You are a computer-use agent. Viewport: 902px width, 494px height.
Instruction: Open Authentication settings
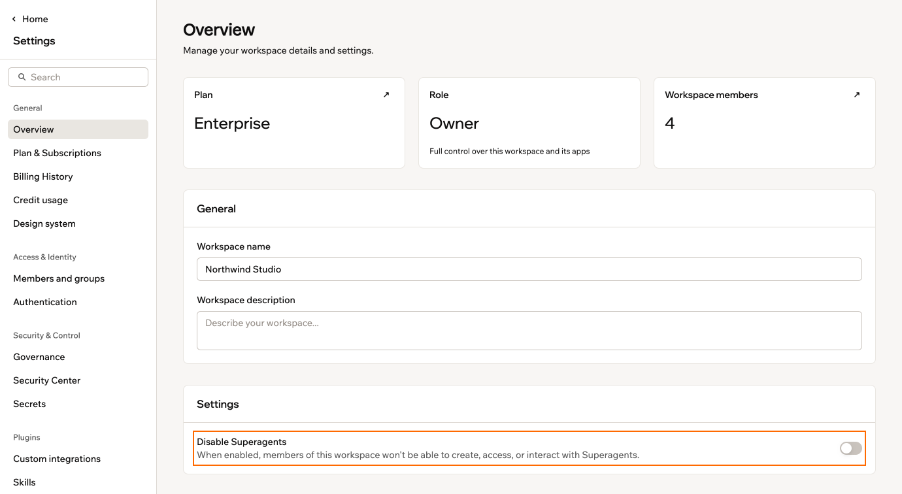tap(78, 302)
